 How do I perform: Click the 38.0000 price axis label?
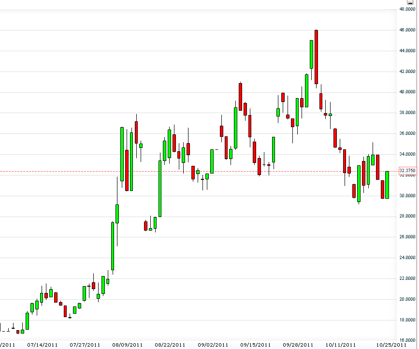(407, 113)
